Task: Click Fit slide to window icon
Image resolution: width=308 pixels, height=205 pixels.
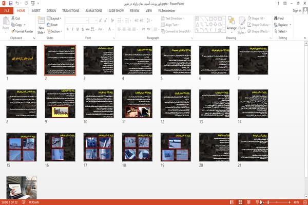Action: coord(304,202)
